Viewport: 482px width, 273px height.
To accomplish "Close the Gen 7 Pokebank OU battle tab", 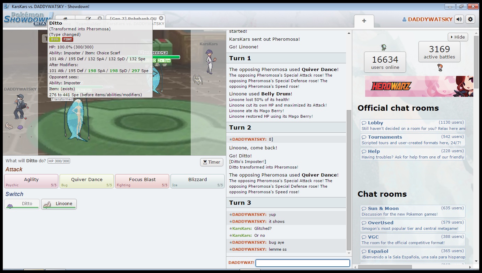I will 161,18.
